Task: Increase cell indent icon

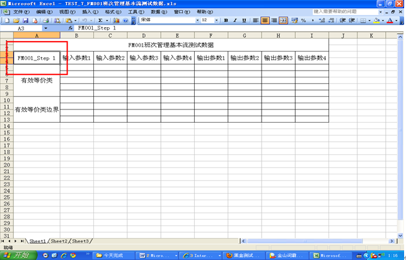Action: tap(352, 20)
